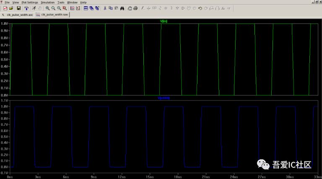The width and height of the screenshot is (322, 179).
Task: Click the green V(in) trace label
Action: tap(164, 21)
